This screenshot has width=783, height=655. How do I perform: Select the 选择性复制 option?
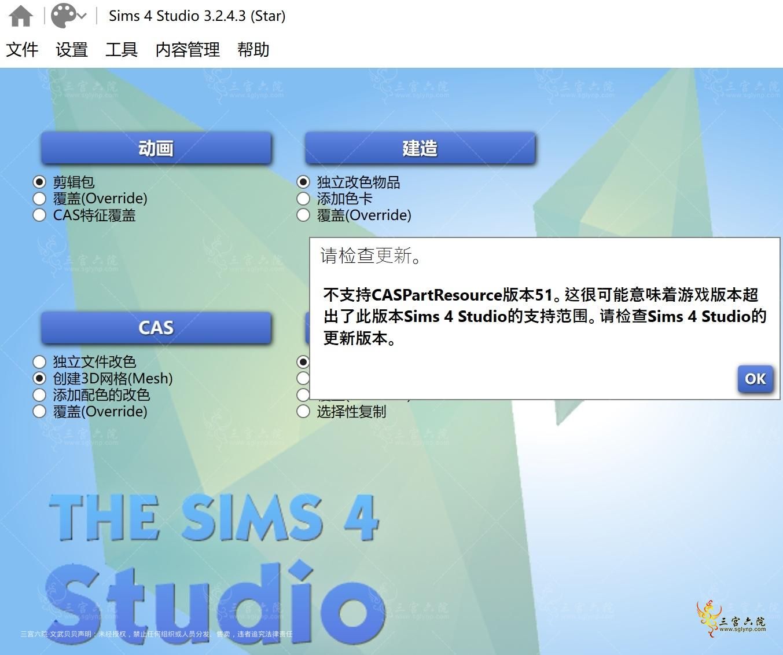click(341, 412)
